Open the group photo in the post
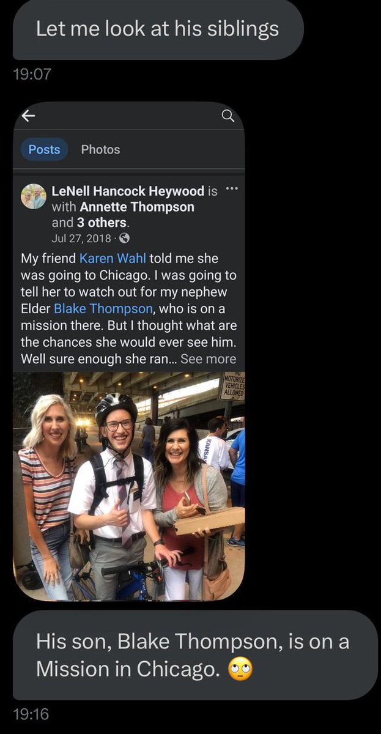The height and width of the screenshot is (734, 381). 129,486
